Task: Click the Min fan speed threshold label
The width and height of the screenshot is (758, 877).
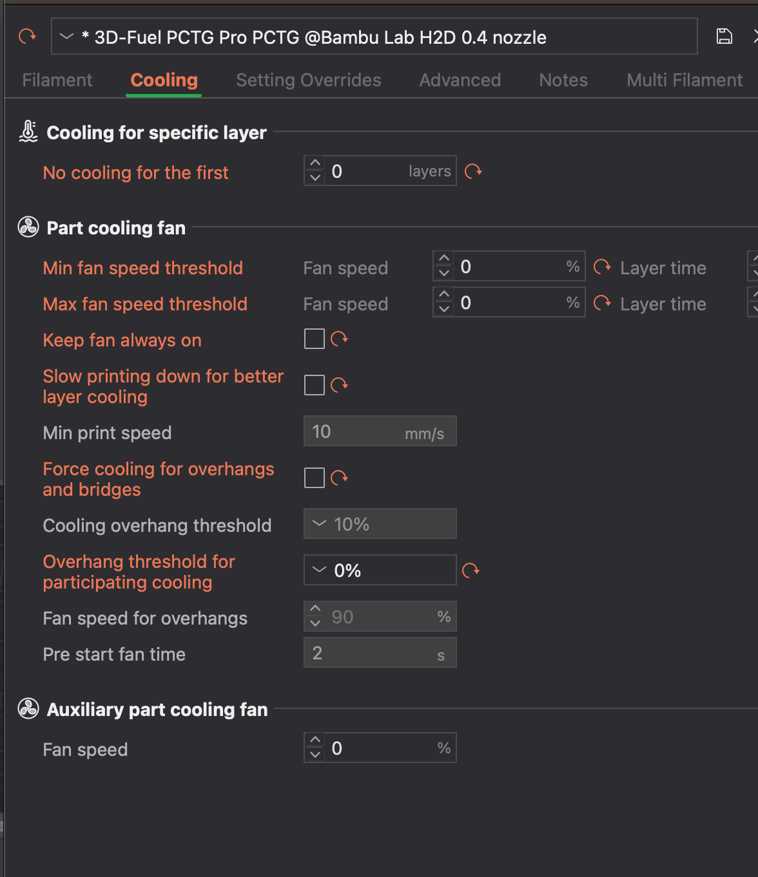Action: click(x=142, y=268)
